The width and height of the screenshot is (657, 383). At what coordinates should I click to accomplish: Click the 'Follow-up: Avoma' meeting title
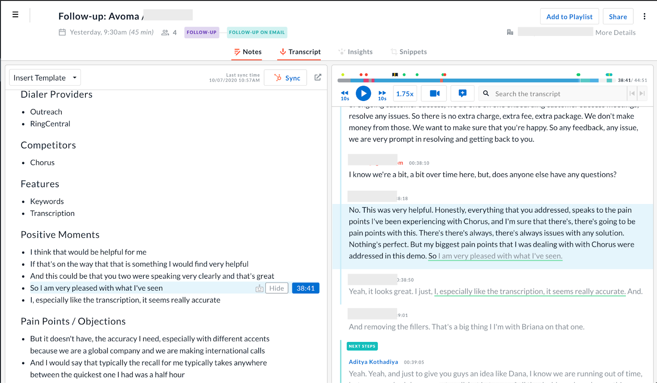click(x=99, y=16)
